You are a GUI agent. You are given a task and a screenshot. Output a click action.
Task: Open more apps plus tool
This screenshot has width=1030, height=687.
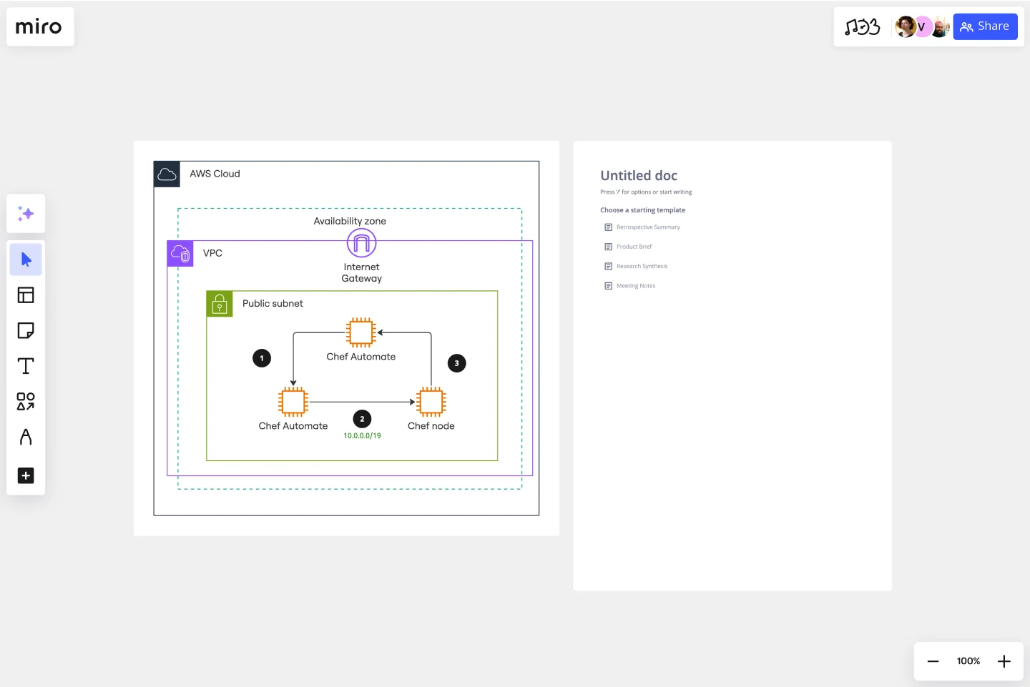pyautogui.click(x=26, y=475)
